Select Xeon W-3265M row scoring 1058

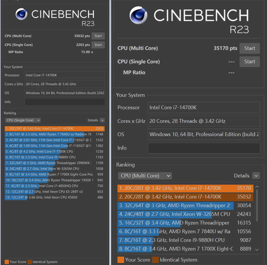(55, 169)
